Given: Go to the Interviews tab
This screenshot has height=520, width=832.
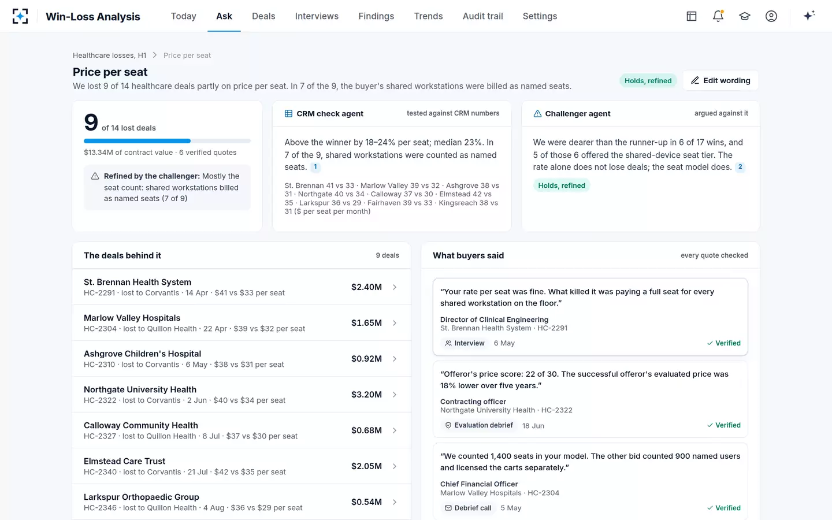Looking at the screenshot, I should pos(317,16).
